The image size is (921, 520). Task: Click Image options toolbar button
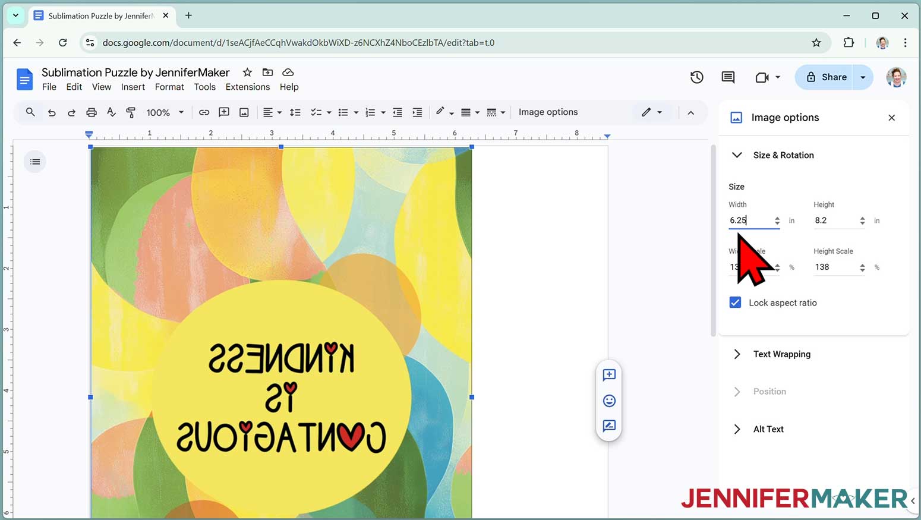548,112
